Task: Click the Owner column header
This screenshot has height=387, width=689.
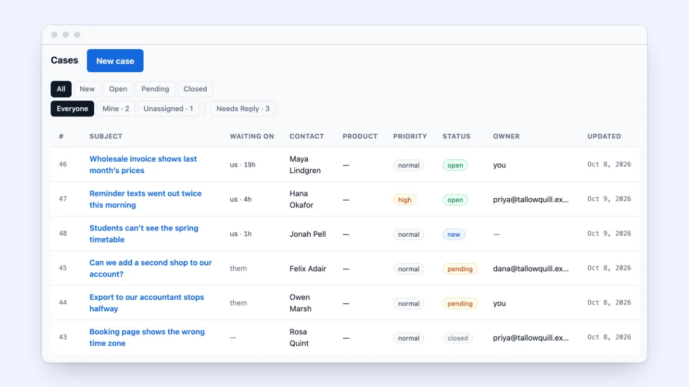Action: (x=506, y=136)
